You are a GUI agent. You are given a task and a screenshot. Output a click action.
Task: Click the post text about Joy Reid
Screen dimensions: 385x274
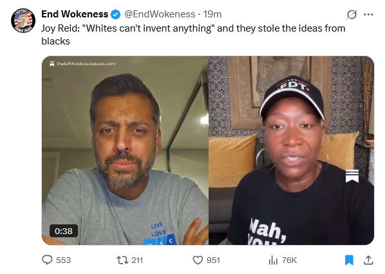[193, 35]
